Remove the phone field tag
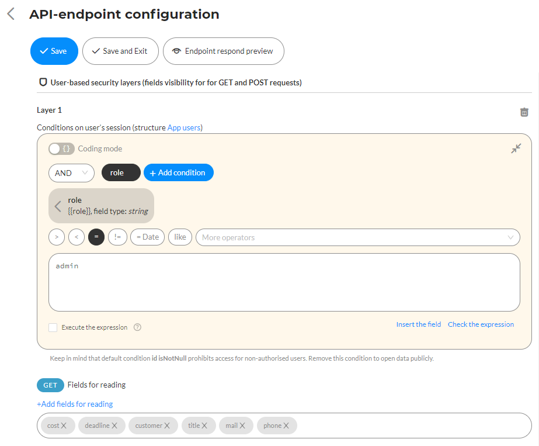539x446 pixels. point(286,426)
